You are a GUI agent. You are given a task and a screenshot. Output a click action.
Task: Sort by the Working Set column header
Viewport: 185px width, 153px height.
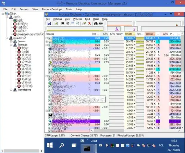coord(150,34)
